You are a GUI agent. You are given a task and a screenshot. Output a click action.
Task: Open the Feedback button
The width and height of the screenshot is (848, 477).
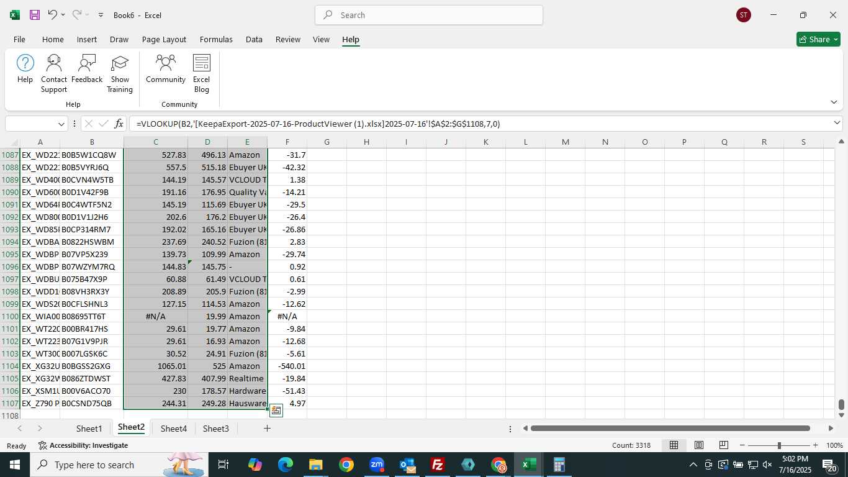(x=87, y=69)
